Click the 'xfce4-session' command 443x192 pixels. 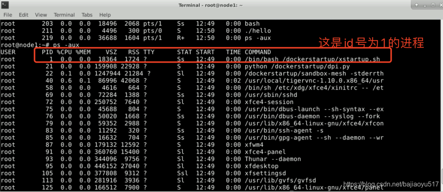269,102
